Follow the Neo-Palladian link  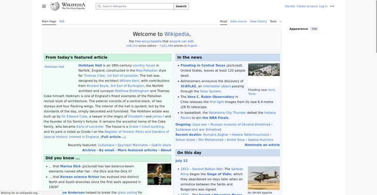coord(147,71)
